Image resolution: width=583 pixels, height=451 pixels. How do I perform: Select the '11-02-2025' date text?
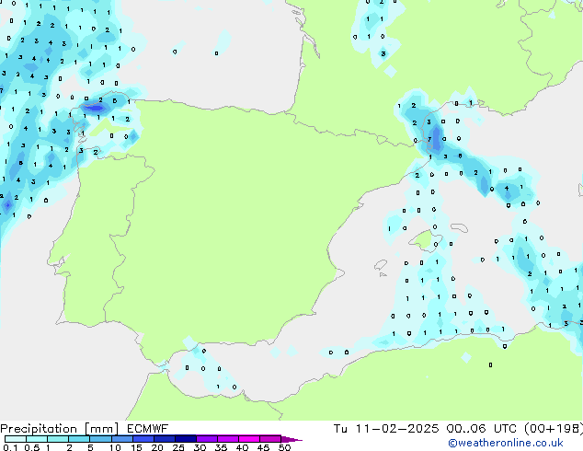(396, 429)
